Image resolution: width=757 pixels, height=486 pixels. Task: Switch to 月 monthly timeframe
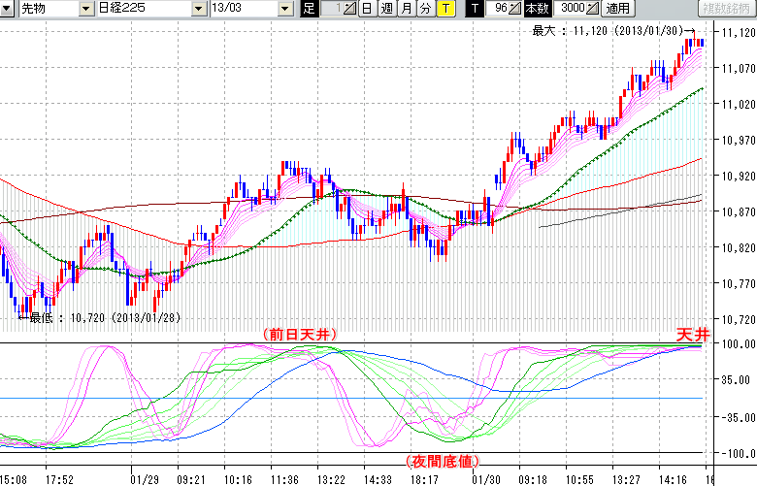406,9
